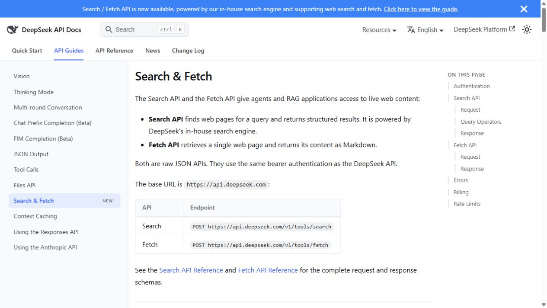Click the translate language icon
This screenshot has width=547, height=308.
point(411,29)
